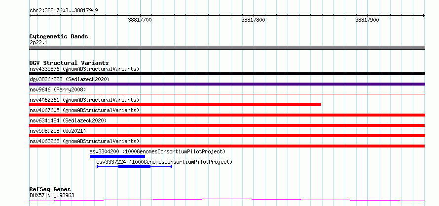This screenshot has width=439, height=206.
Task: Click the 2p22.1 band label
Action: (x=38, y=42)
